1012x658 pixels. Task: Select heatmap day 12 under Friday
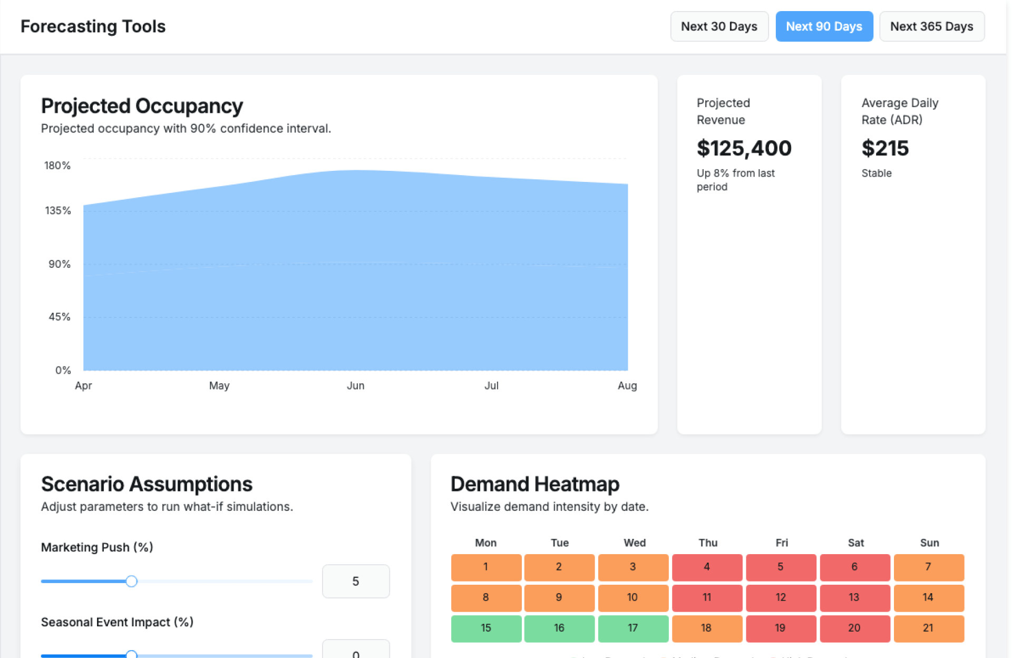[x=781, y=597]
